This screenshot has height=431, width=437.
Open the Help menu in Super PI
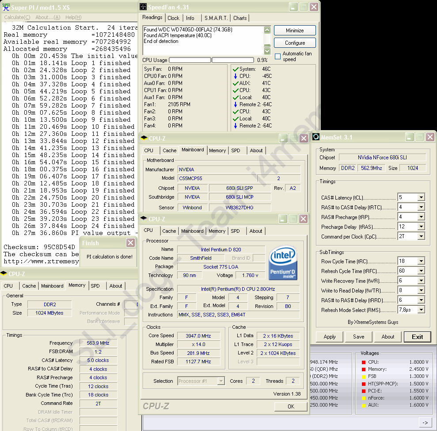click(73, 17)
